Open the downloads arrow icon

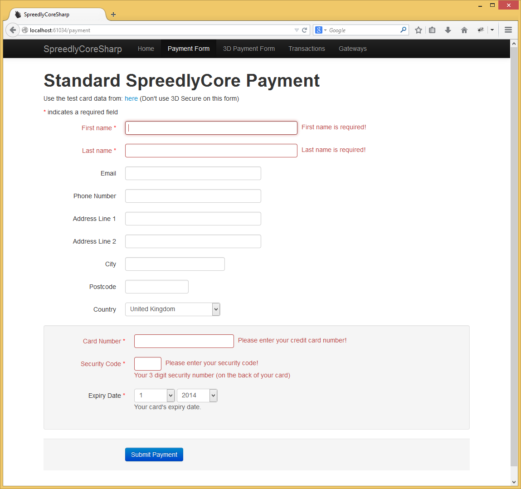(448, 30)
